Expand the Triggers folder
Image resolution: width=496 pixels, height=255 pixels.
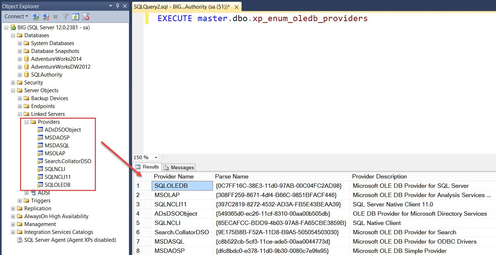click(x=20, y=201)
